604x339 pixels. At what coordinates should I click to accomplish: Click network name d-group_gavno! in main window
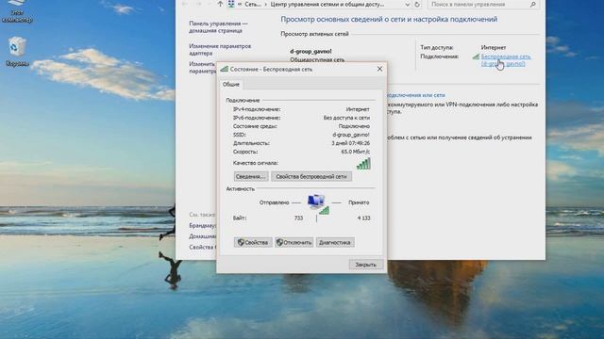point(310,51)
